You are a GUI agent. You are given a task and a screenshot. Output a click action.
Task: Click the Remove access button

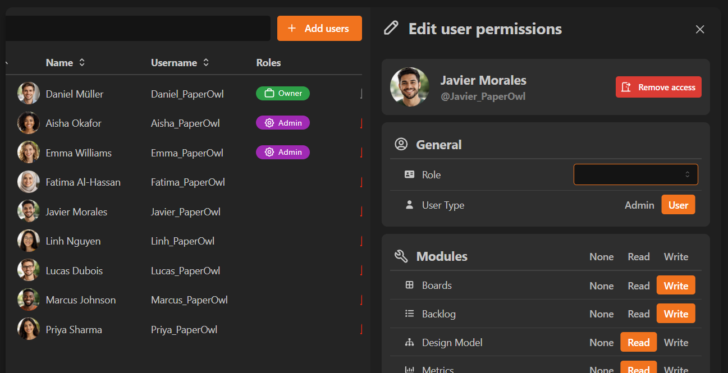658,88
